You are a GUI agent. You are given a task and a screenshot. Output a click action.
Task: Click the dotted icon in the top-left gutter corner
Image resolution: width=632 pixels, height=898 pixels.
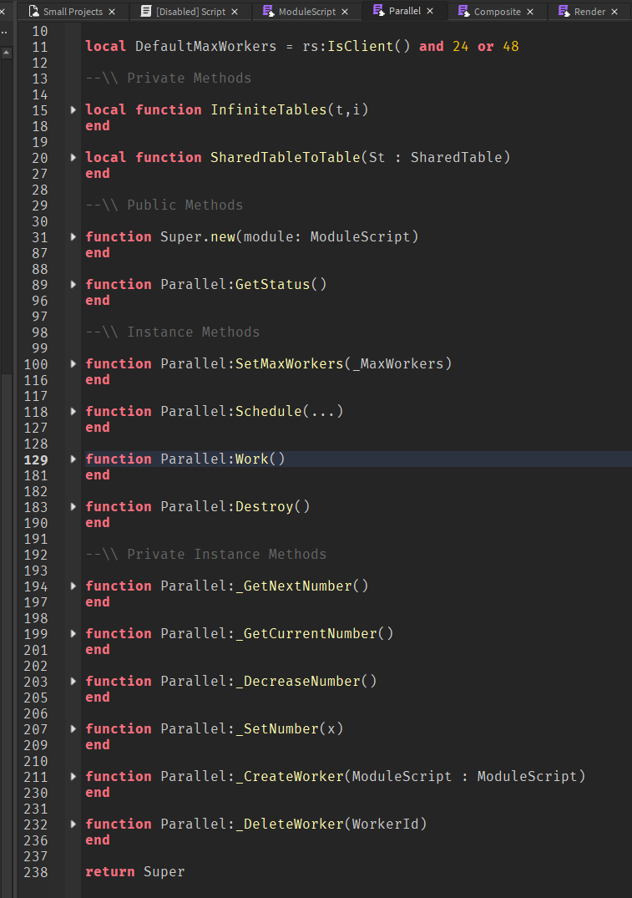click(x=6, y=31)
